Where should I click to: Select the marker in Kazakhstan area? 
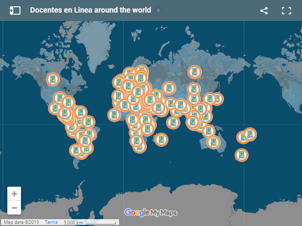169,88
